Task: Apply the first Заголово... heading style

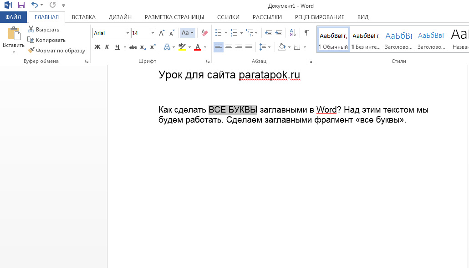Action: [x=399, y=40]
